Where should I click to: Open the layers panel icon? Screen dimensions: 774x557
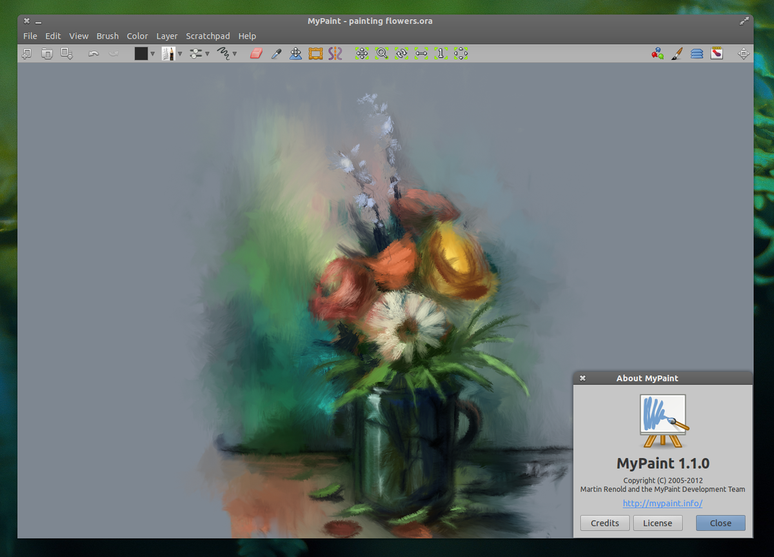pos(697,54)
